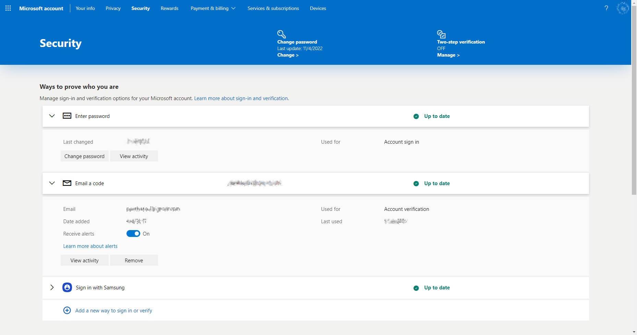Click the help question mark icon
This screenshot has height=335, width=637.
tap(606, 8)
